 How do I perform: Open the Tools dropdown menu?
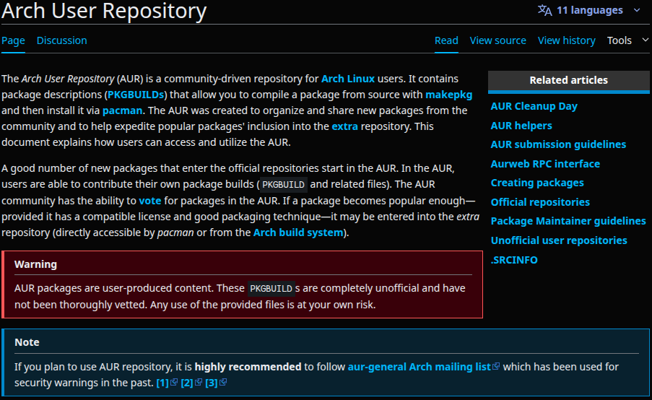(627, 40)
